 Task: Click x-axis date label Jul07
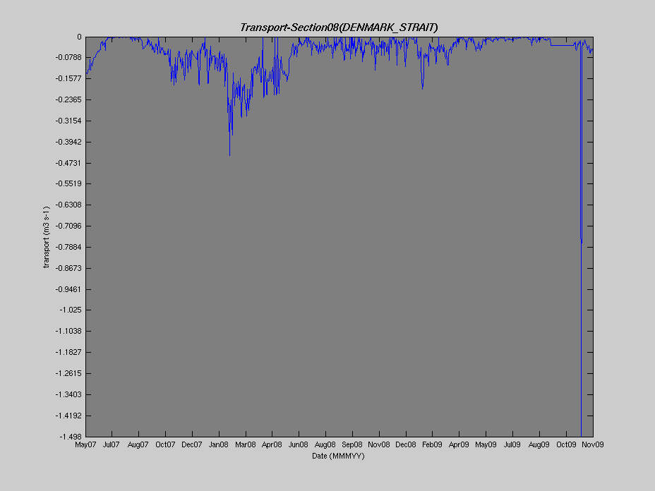(112, 444)
